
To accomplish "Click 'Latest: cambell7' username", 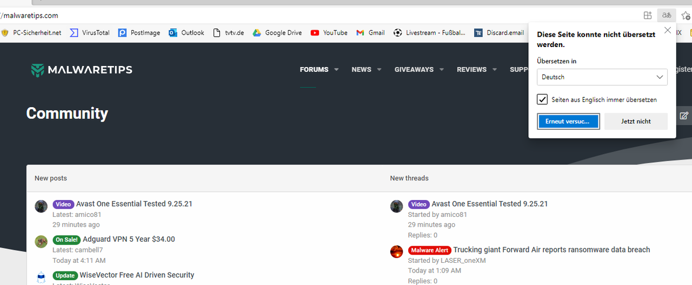I will pyautogui.click(x=89, y=250).
